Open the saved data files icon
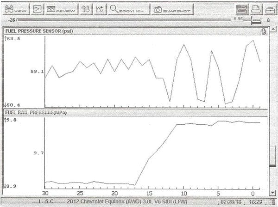 (x=242, y=10)
